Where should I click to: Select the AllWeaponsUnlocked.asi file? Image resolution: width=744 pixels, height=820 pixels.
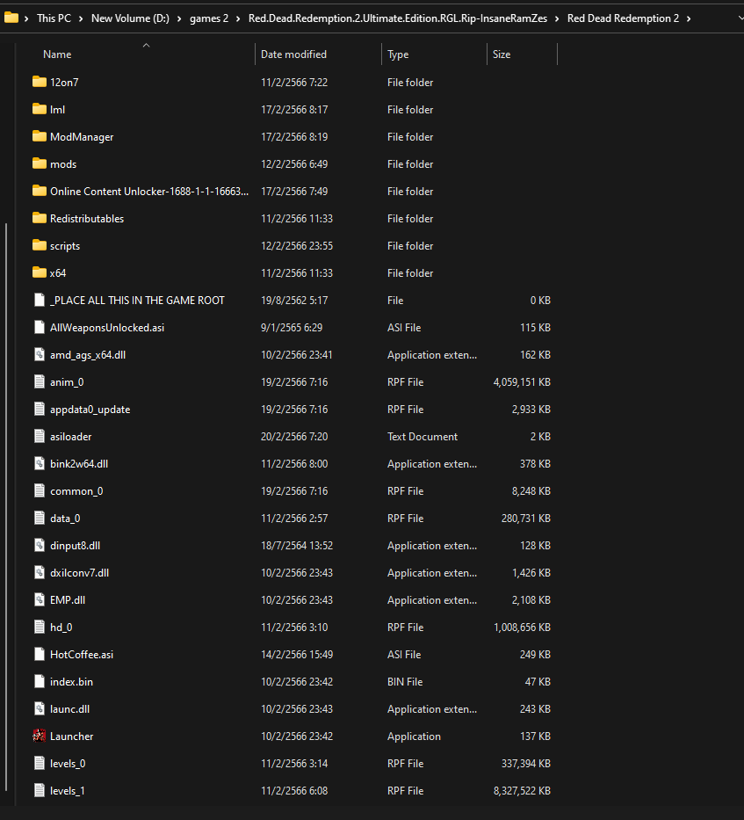tap(107, 327)
